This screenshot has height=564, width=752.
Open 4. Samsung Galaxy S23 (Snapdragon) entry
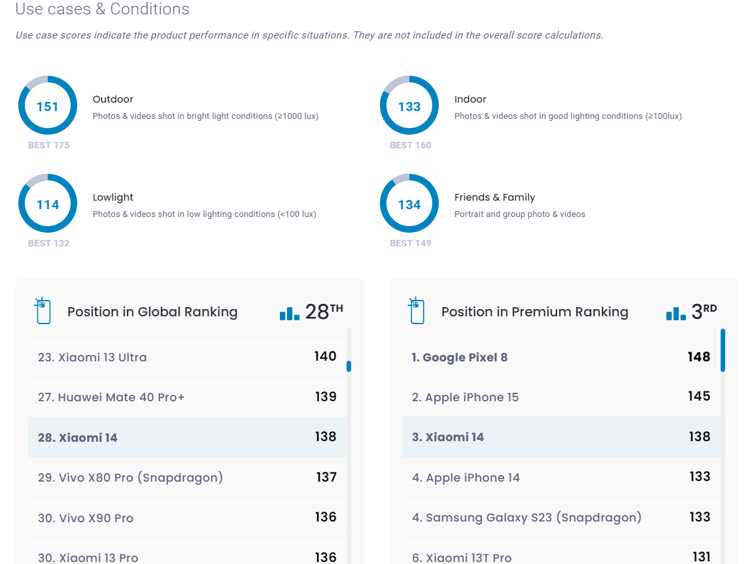[x=561, y=518]
